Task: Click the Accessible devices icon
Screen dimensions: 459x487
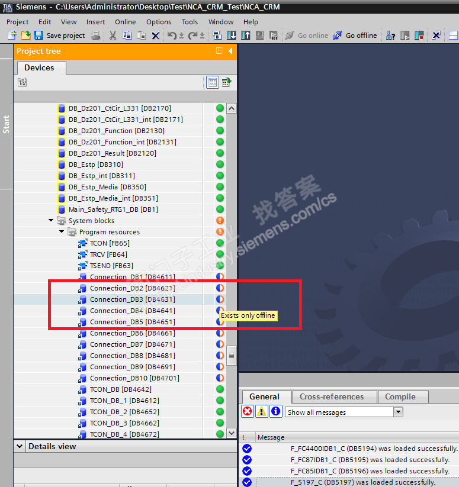Action: (x=390, y=36)
